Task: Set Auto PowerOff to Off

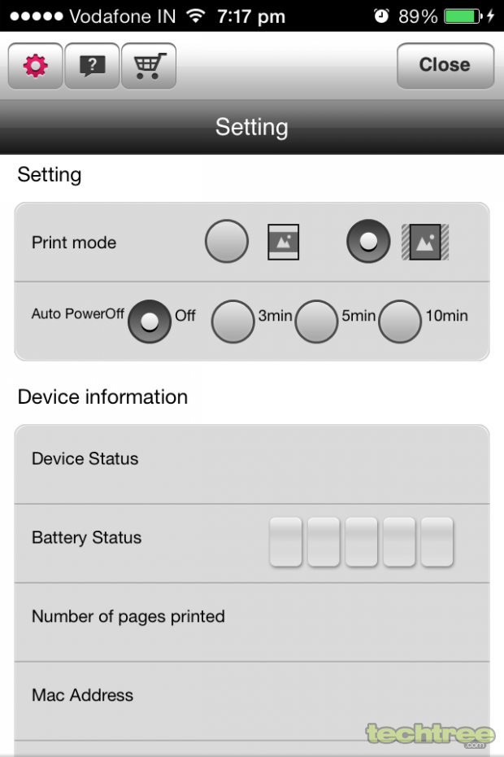Action: 150,322
